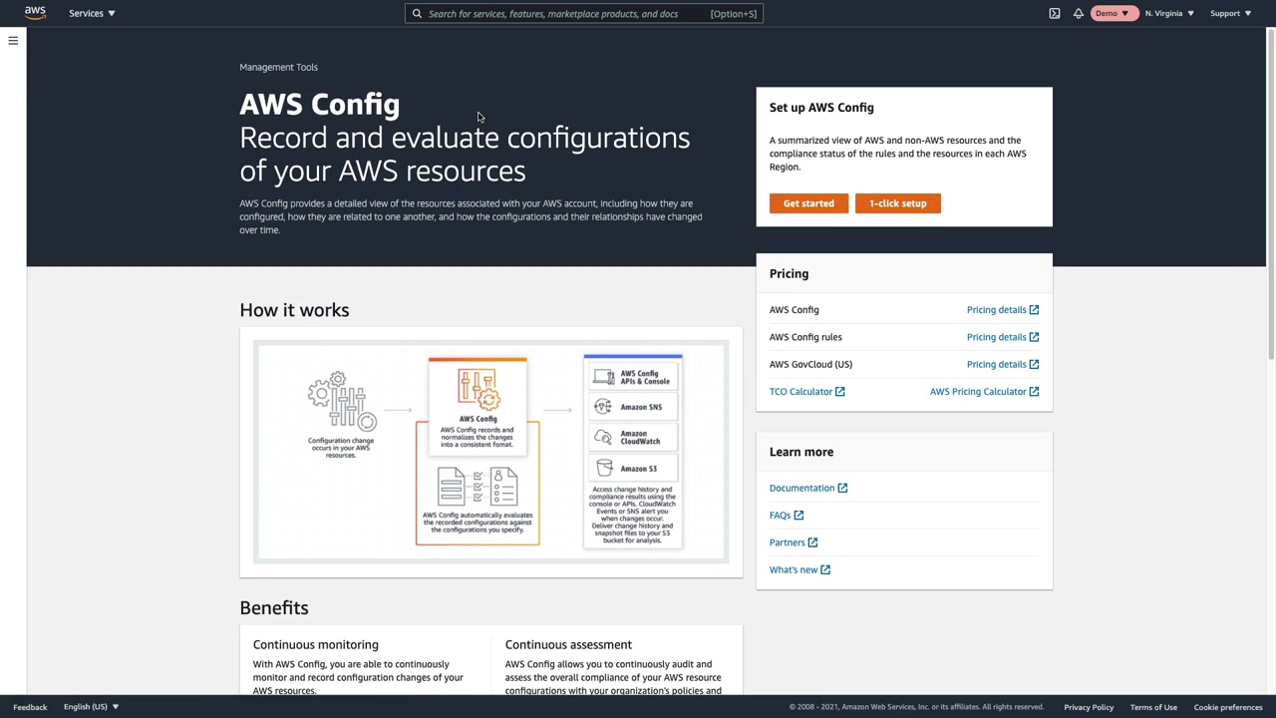Click the AWS Config sliders icon in diagram
The image size is (1276, 718).
pos(478,390)
